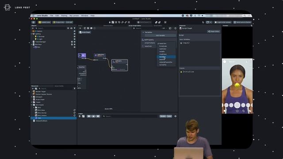Click Login to My Lenses button
This screenshot has width=283, height=159.
222,23
